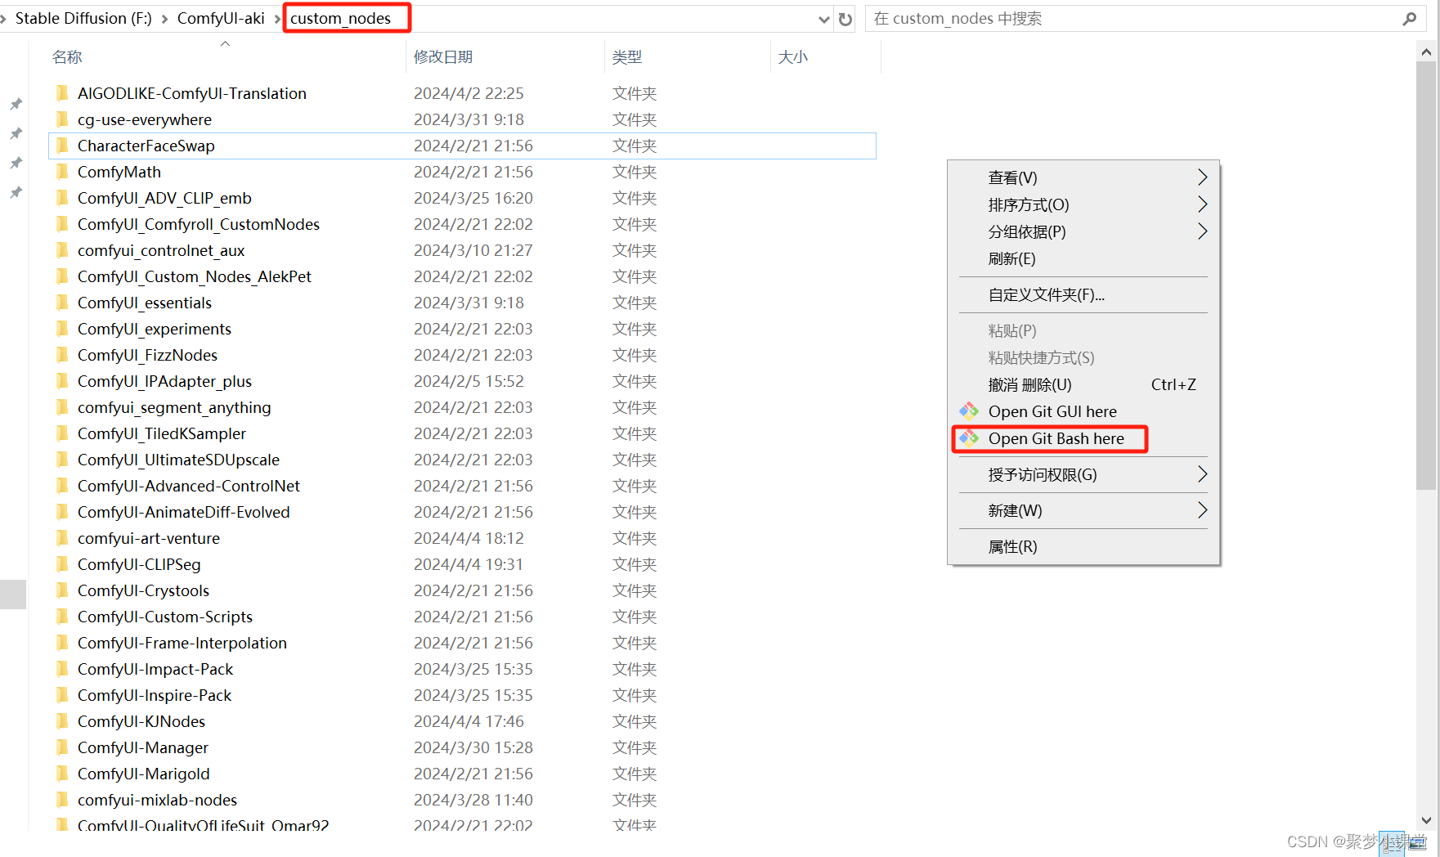Click the first pin icon in the quick access strip
The height and width of the screenshot is (857, 1440).
click(x=16, y=104)
